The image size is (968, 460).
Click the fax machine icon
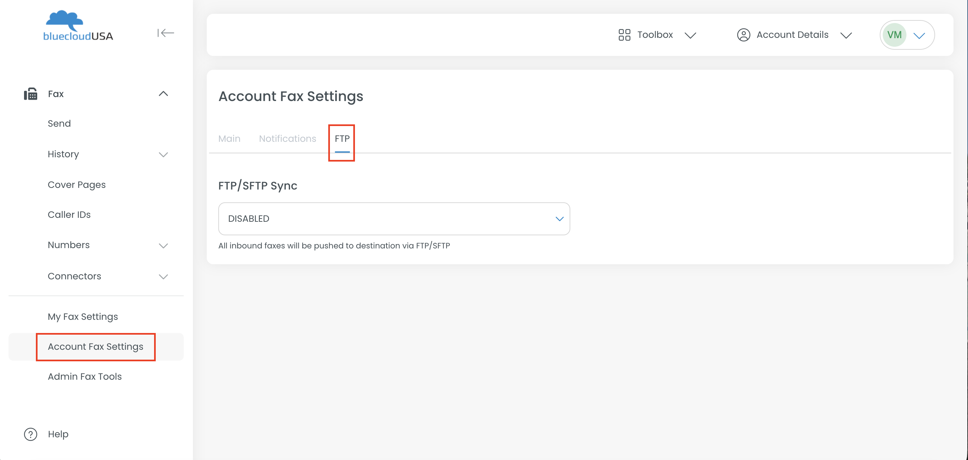(x=31, y=94)
